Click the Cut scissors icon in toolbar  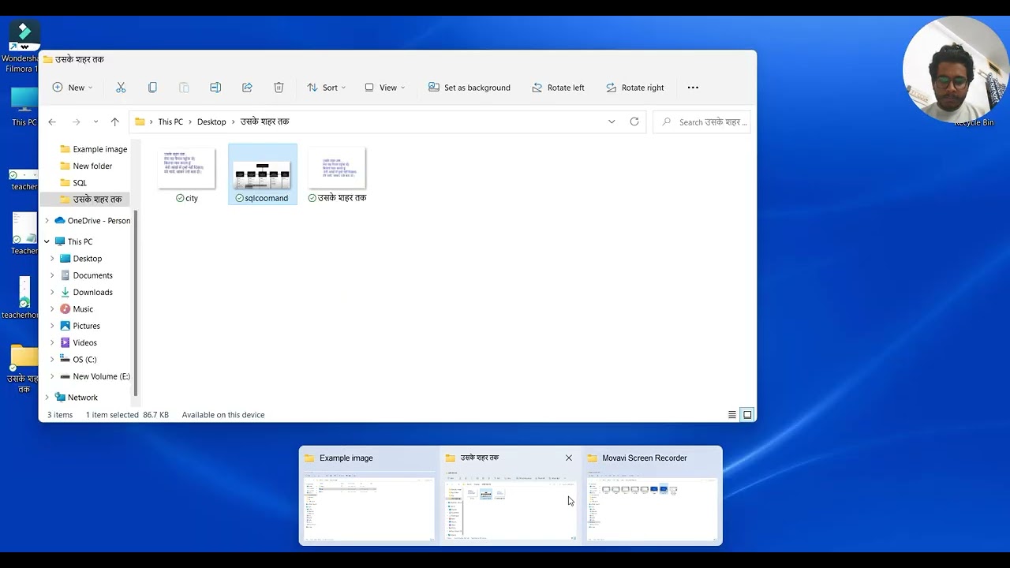click(x=121, y=88)
